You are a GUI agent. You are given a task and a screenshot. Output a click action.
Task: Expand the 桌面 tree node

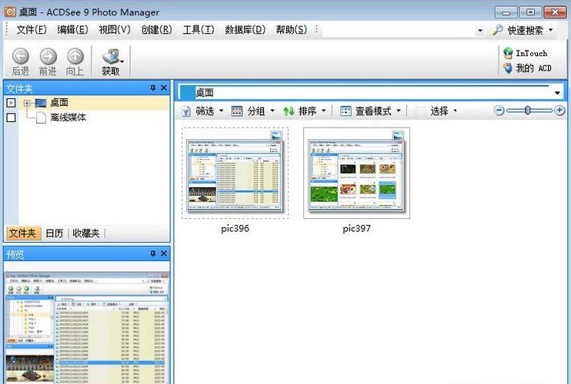(x=27, y=103)
